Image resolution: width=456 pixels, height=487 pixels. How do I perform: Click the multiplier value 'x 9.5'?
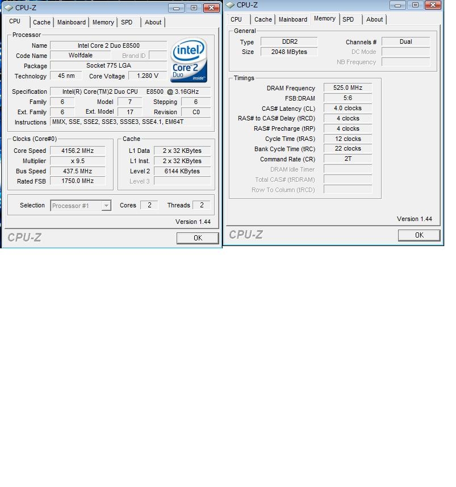[78, 161]
